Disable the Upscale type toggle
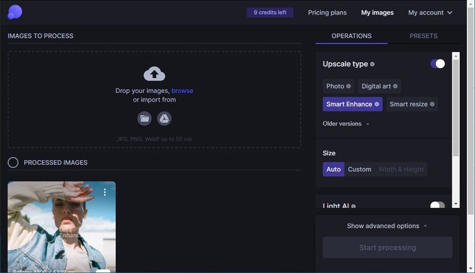The image size is (475, 273). [x=437, y=64]
